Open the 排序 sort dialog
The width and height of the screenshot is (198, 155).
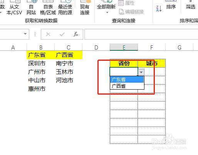[x=171, y=5]
